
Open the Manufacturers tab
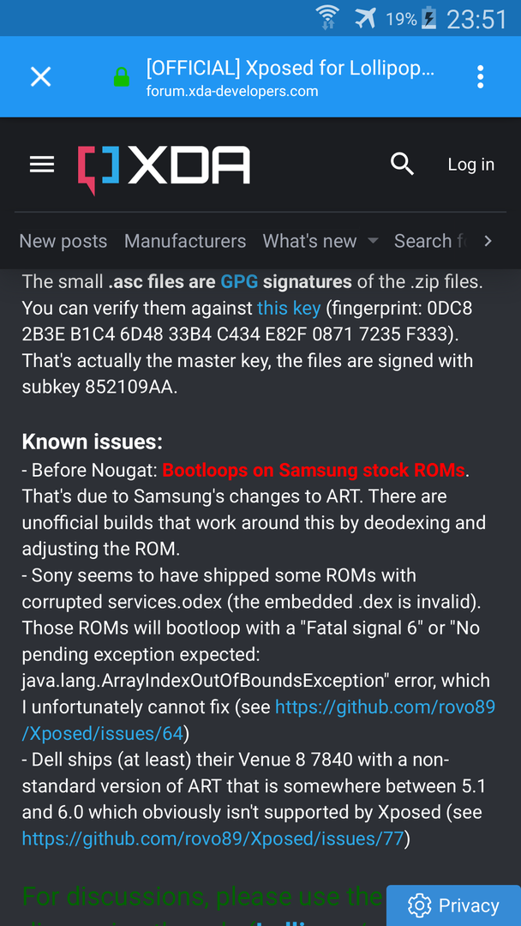pyautogui.click(x=185, y=241)
